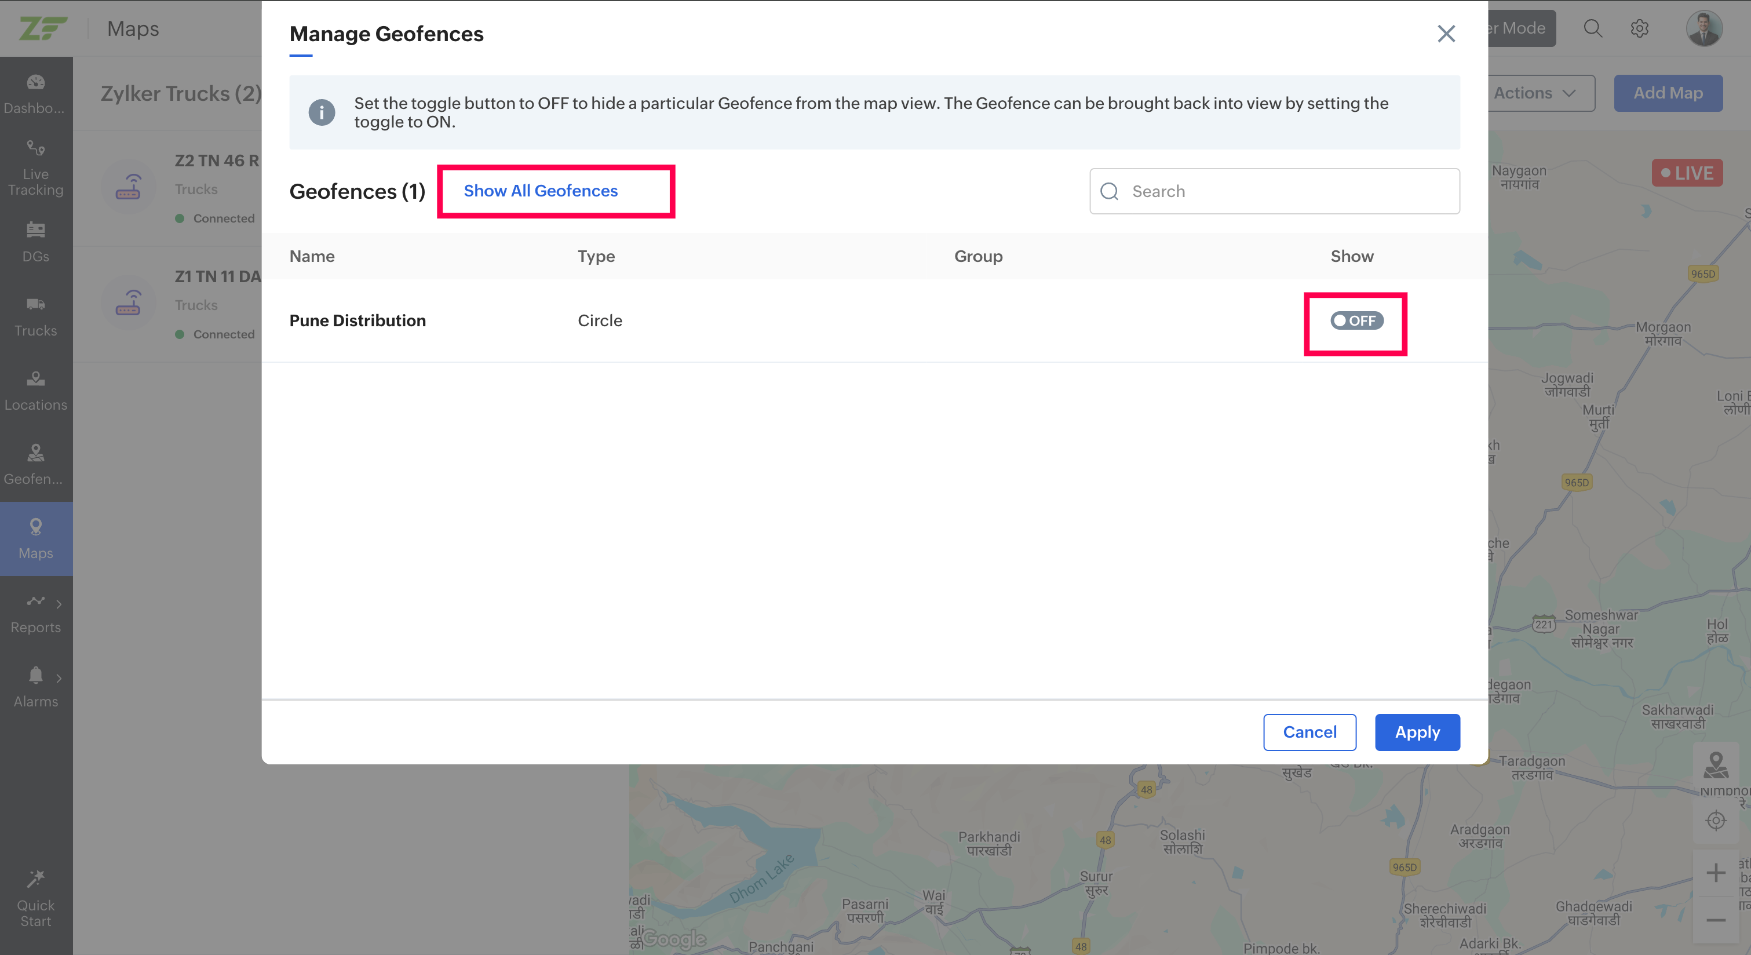Click the settings gear icon

(x=1640, y=28)
